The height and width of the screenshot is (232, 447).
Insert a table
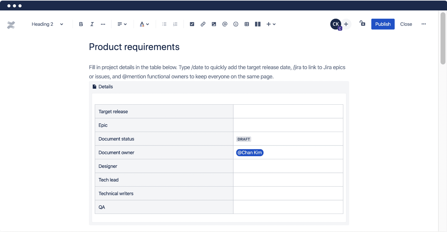247,24
